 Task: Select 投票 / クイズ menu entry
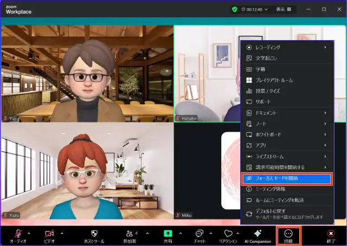pyautogui.click(x=287, y=91)
